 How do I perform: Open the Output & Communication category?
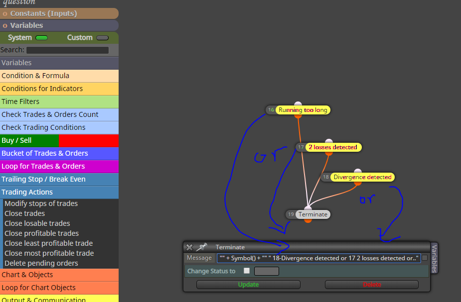pyautogui.click(x=59, y=299)
